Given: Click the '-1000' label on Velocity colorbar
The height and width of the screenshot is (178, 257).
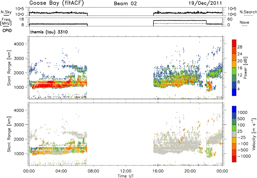Looking at the screenshot, I should pos(244,156).
